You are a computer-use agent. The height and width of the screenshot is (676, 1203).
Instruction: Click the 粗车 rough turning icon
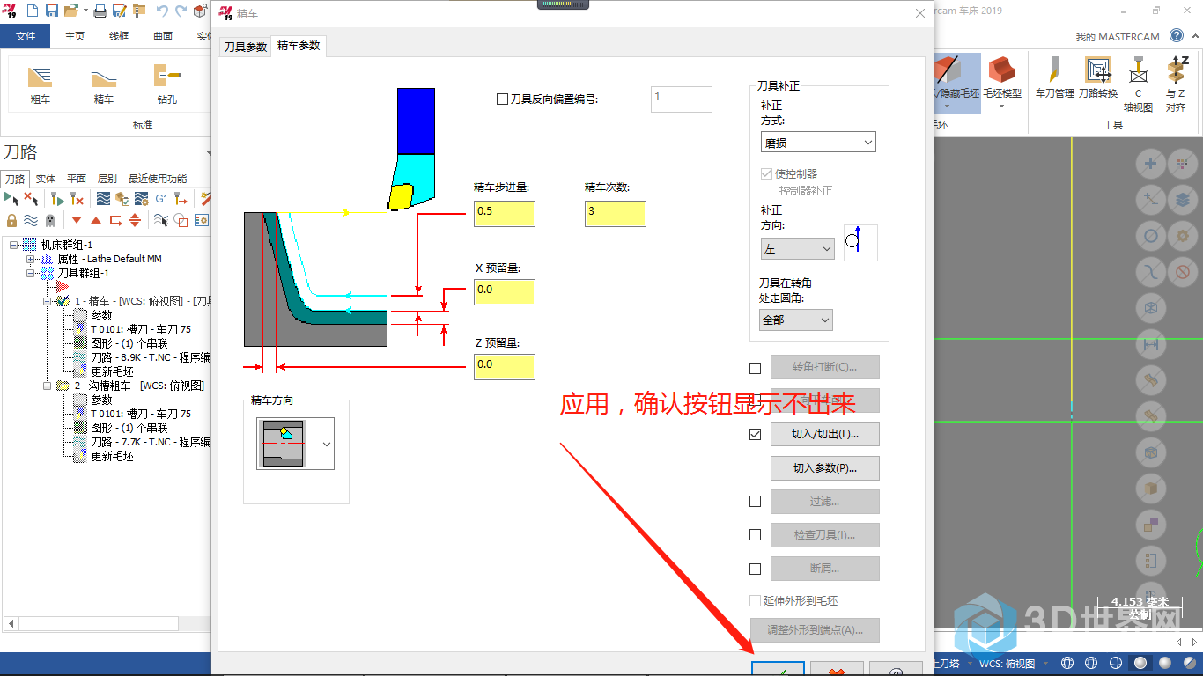click(41, 77)
